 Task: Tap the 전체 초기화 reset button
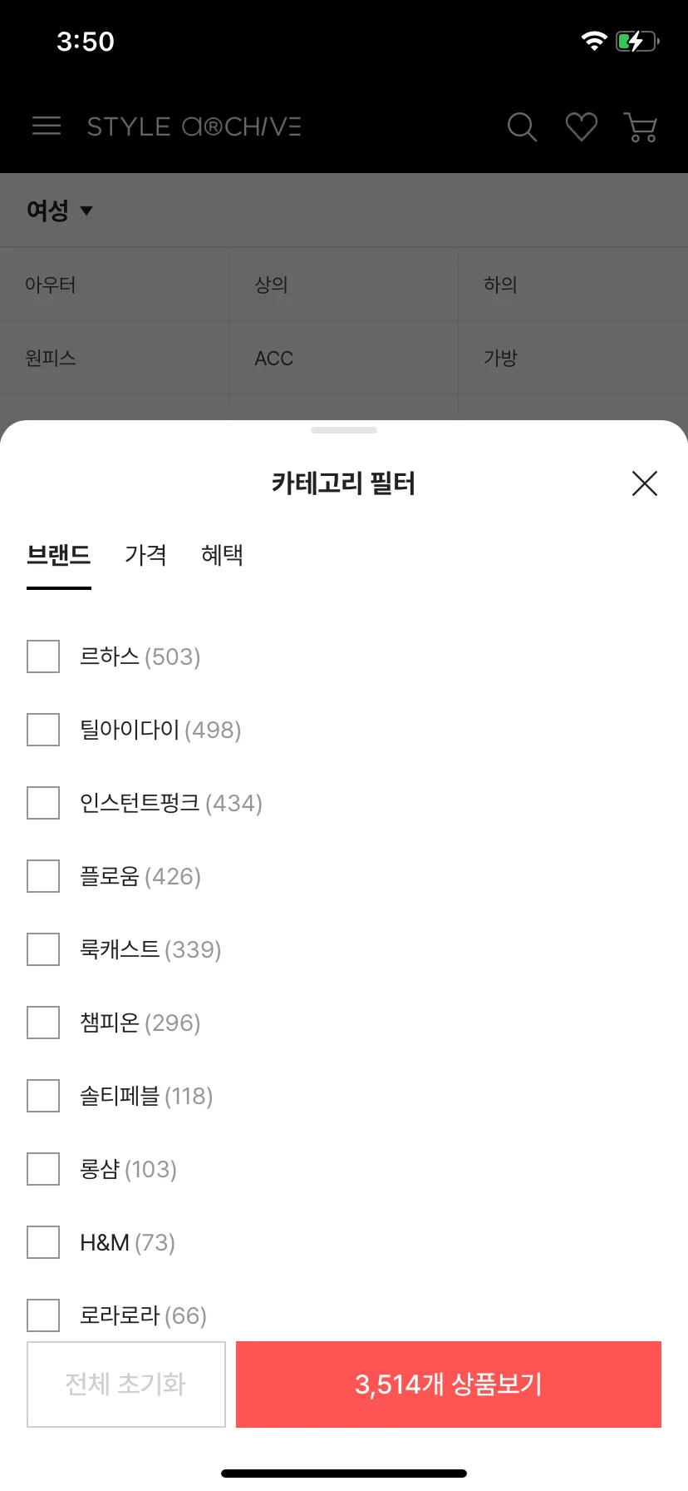(x=126, y=1384)
